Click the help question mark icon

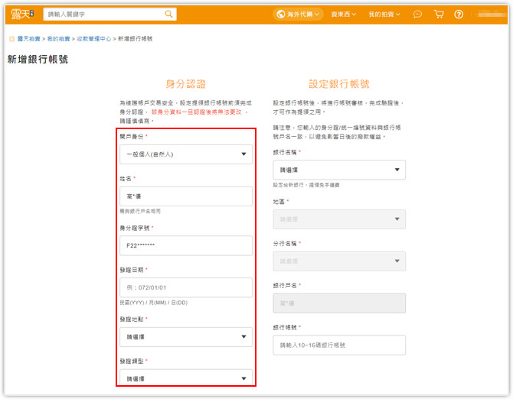(x=459, y=15)
